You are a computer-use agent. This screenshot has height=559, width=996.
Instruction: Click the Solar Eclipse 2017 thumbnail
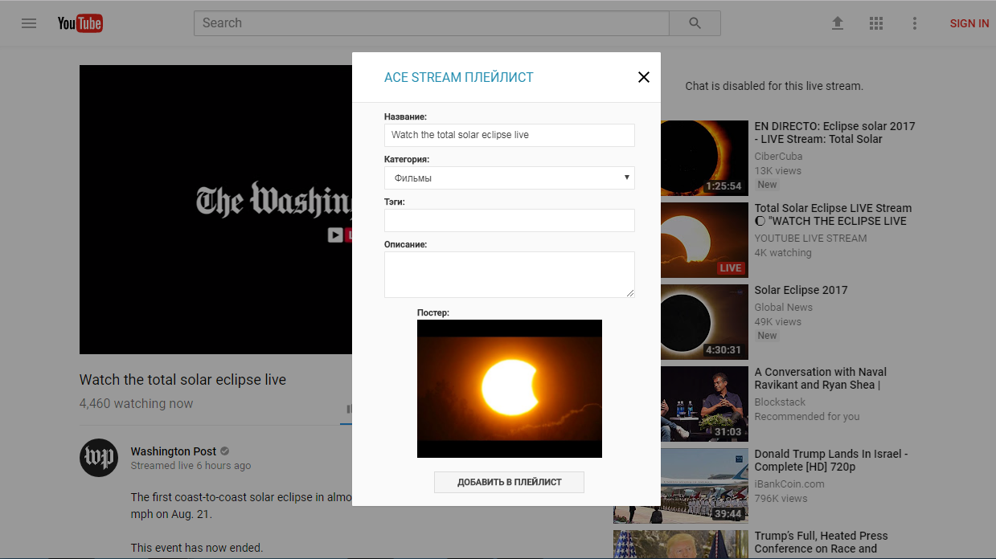tap(704, 322)
